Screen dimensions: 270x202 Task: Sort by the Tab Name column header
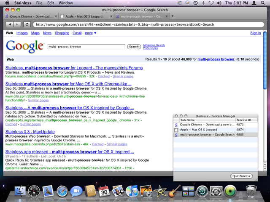[207, 120]
